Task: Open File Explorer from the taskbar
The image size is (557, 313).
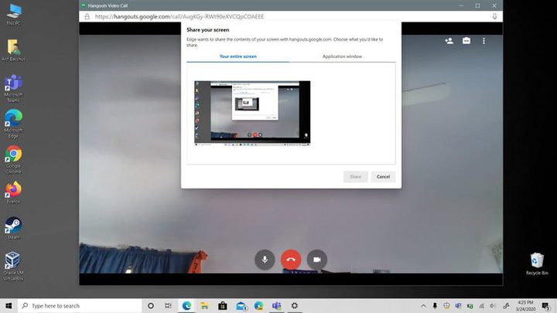Action: tap(204, 305)
